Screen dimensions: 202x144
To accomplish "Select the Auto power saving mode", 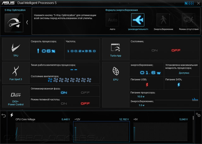I will click(x=112, y=20).
